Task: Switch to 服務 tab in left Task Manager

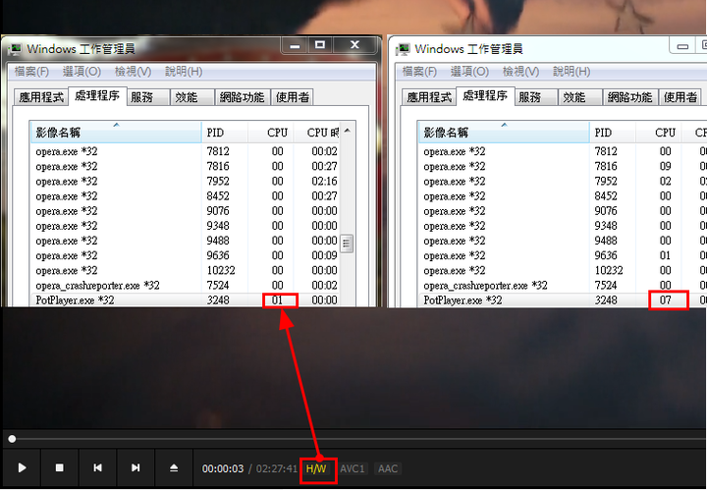Action: click(147, 97)
